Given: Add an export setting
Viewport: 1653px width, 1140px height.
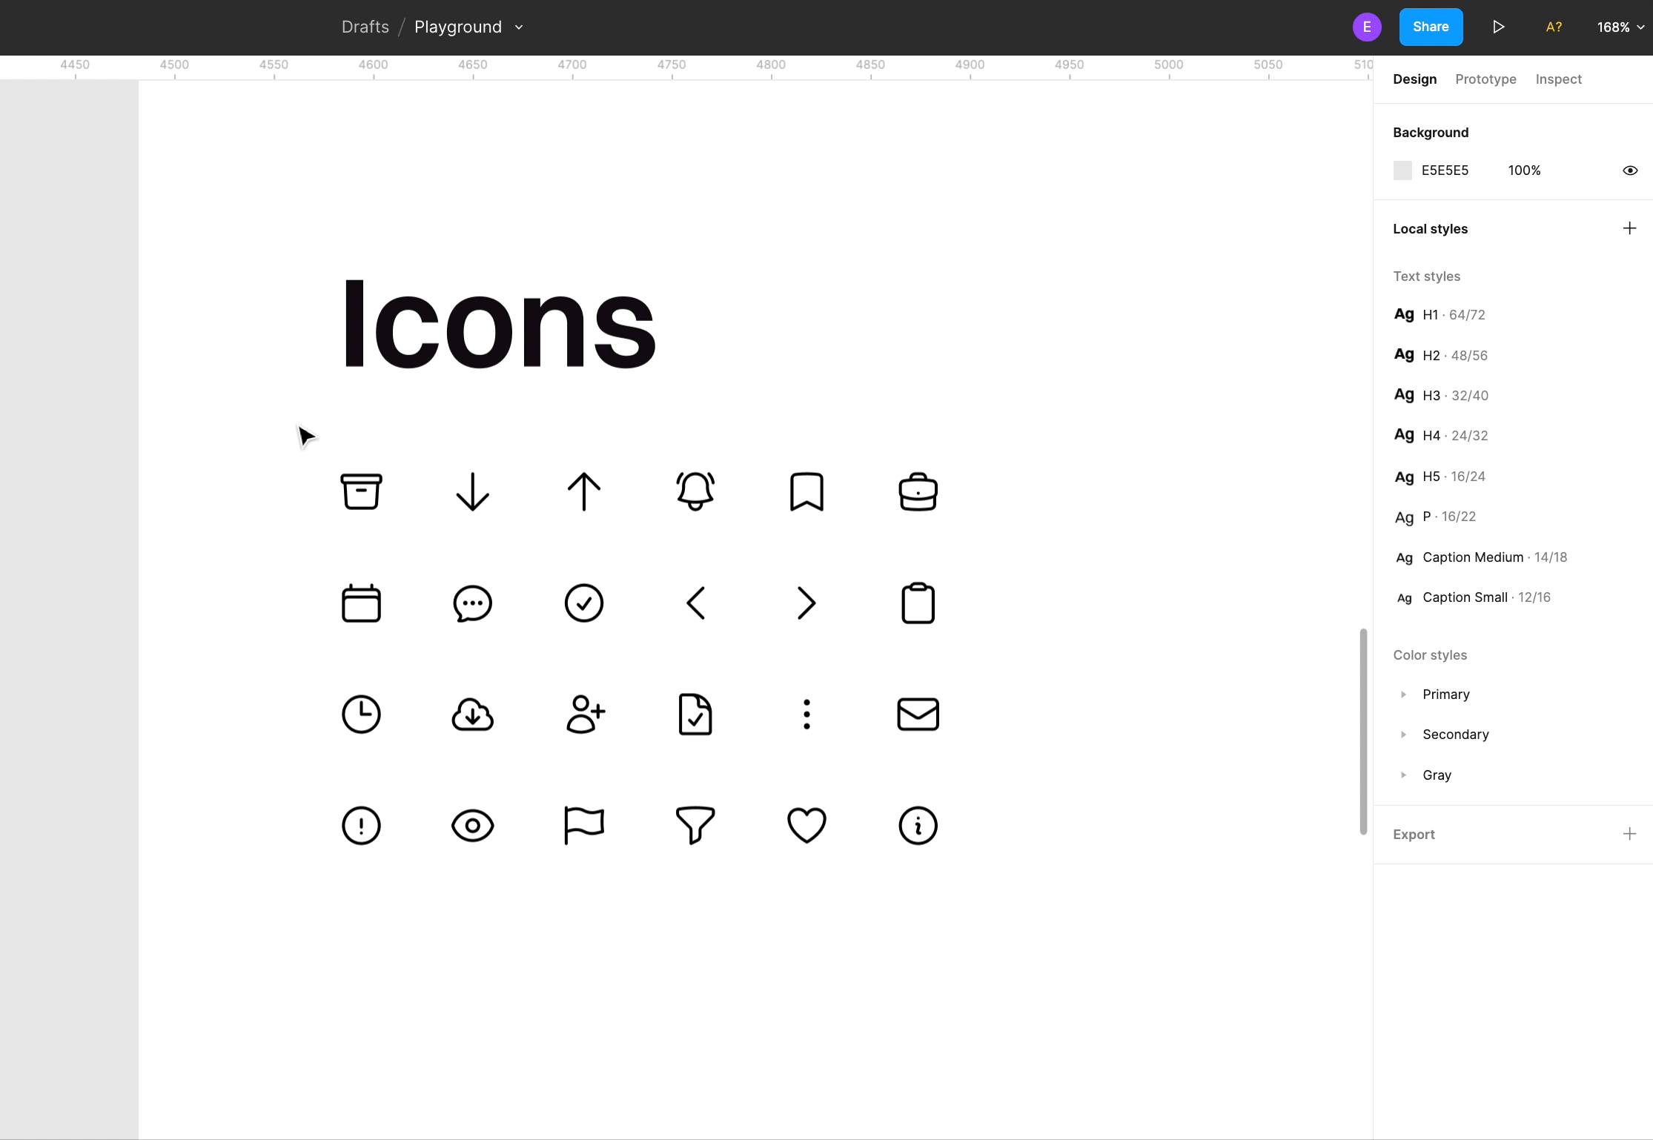Looking at the screenshot, I should (x=1629, y=834).
